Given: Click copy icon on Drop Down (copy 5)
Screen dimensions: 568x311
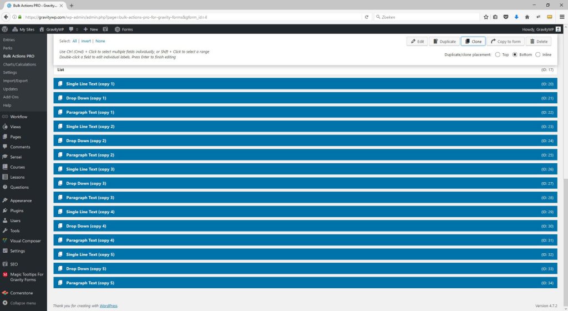Looking at the screenshot, I should [x=60, y=269].
